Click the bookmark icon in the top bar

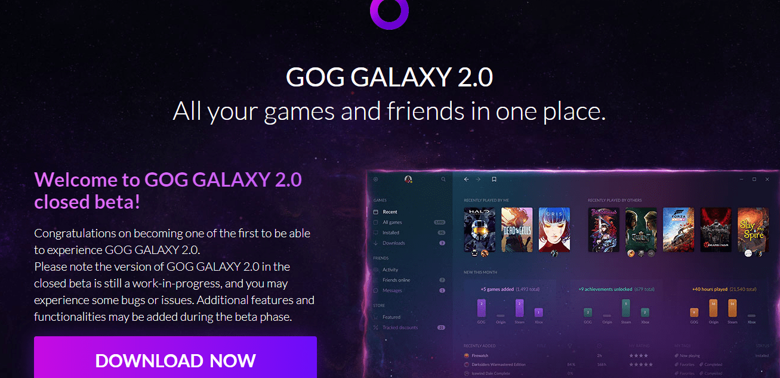pos(494,179)
